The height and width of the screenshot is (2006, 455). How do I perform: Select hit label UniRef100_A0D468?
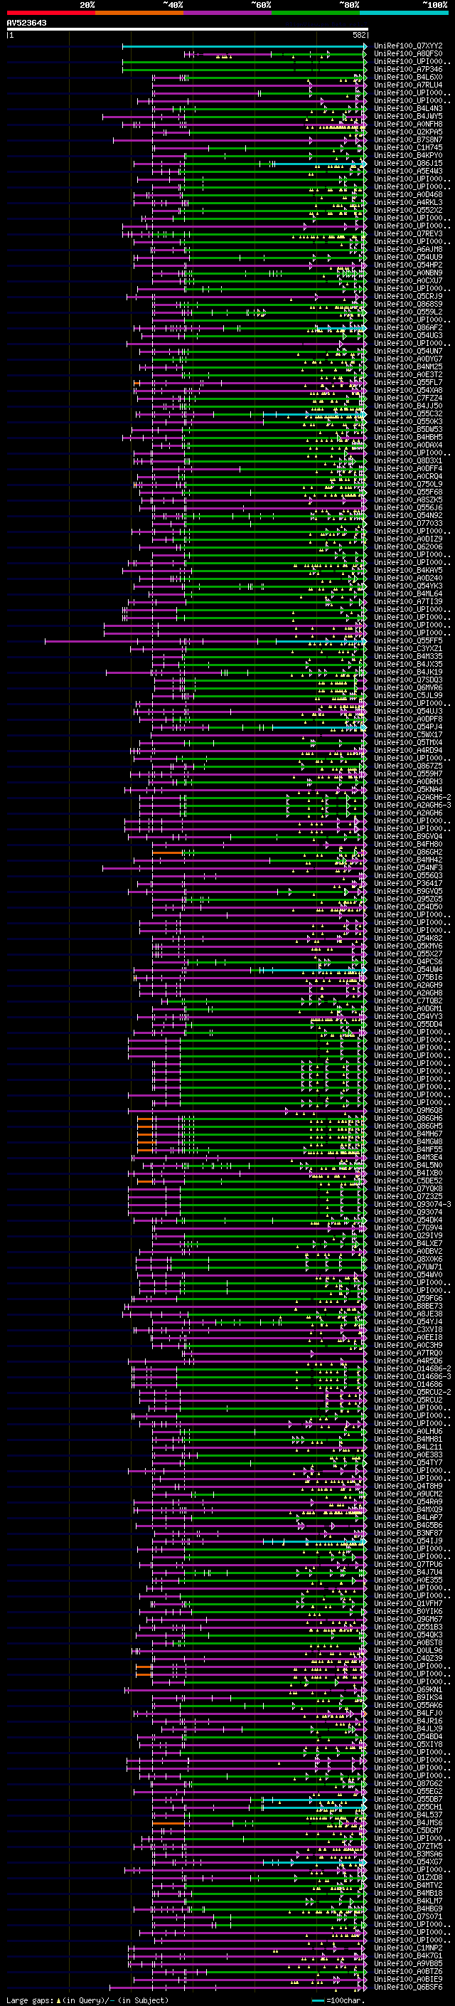point(408,195)
